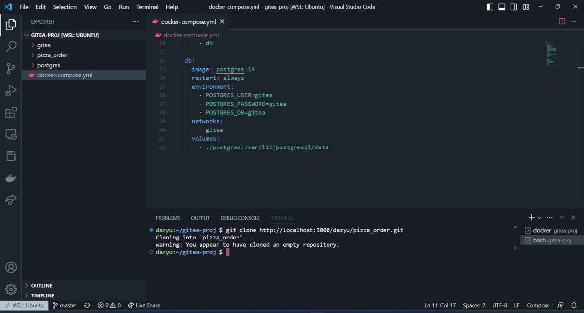Open terminal panel more actions ellipsis
Image resolution: width=584 pixels, height=313 pixels.
pos(550,218)
